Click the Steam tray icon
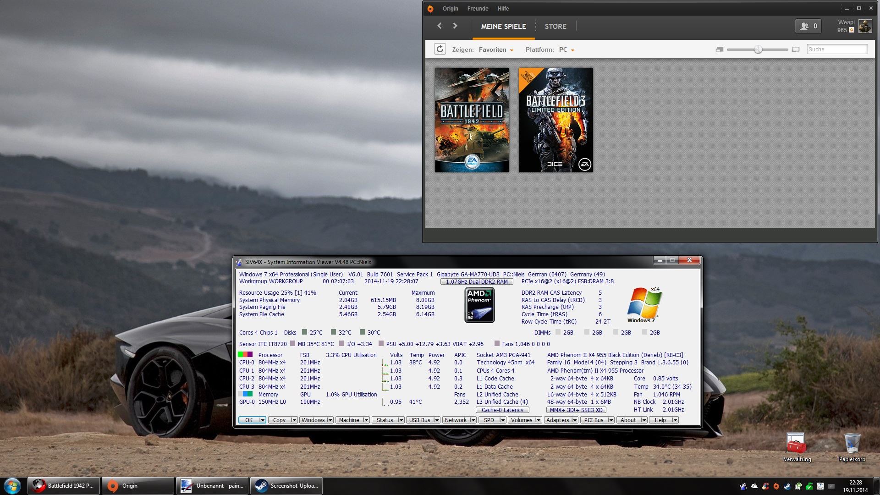This screenshot has width=880, height=495. coord(787,486)
